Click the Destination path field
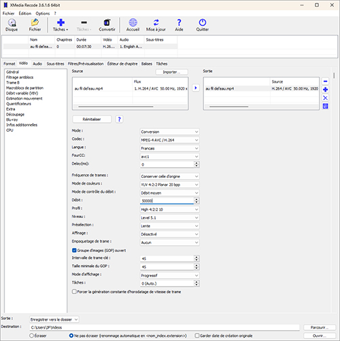 coord(165,327)
